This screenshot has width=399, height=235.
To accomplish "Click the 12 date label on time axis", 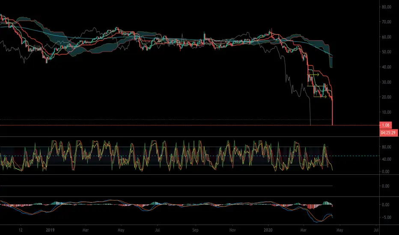I will tap(21, 230).
